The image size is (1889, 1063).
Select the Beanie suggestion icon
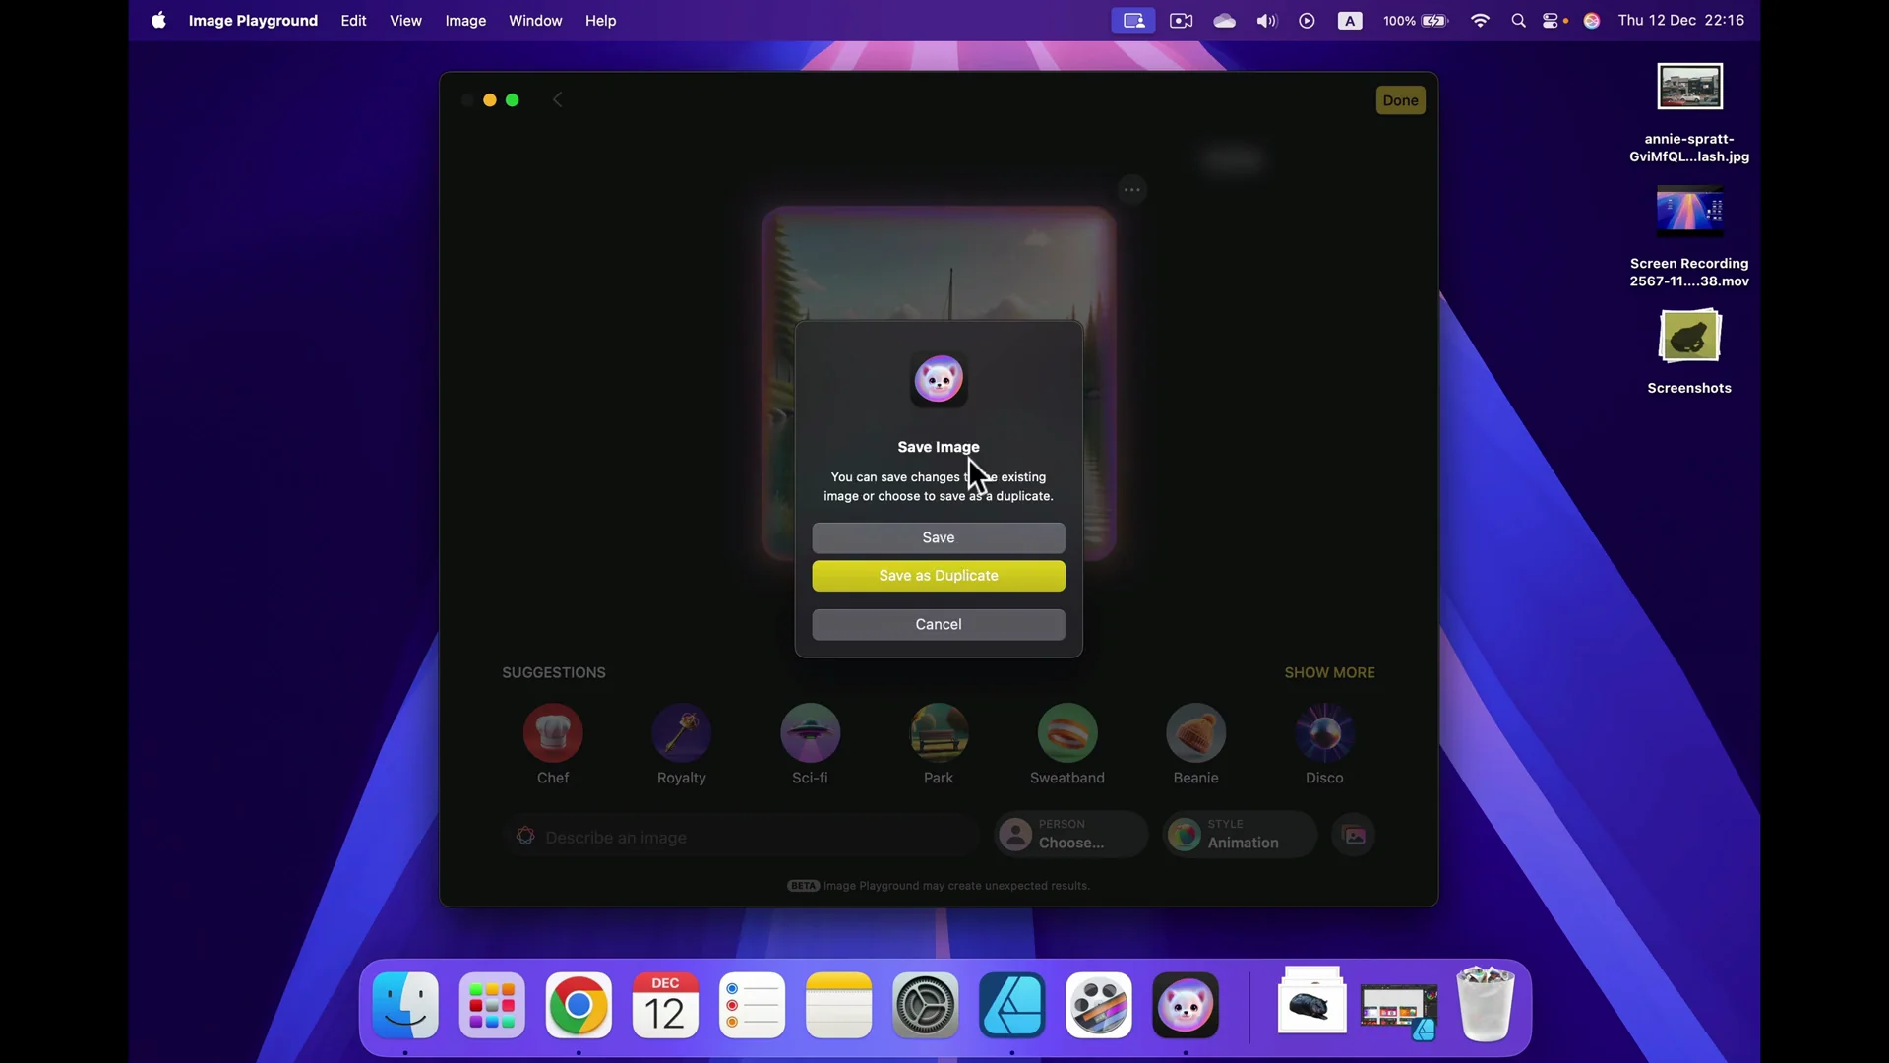(x=1195, y=732)
